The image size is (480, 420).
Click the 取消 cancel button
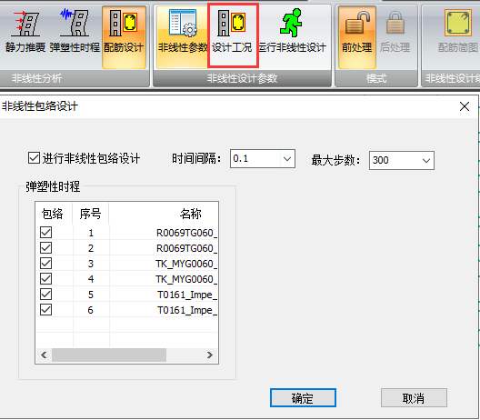tap(414, 398)
